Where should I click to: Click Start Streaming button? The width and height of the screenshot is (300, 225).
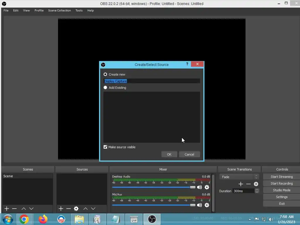[282, 177]
